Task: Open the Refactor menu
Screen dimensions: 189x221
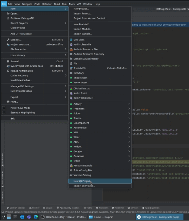Action: pos(47,4)
